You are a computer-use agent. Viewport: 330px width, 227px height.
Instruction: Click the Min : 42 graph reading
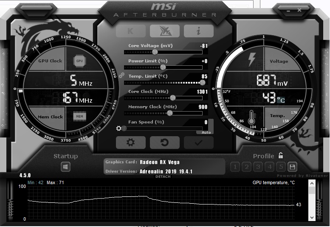click(35, 182)
